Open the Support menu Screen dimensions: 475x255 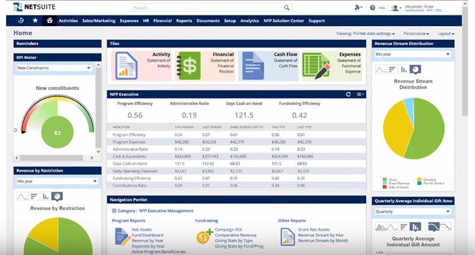click(316, 21)
